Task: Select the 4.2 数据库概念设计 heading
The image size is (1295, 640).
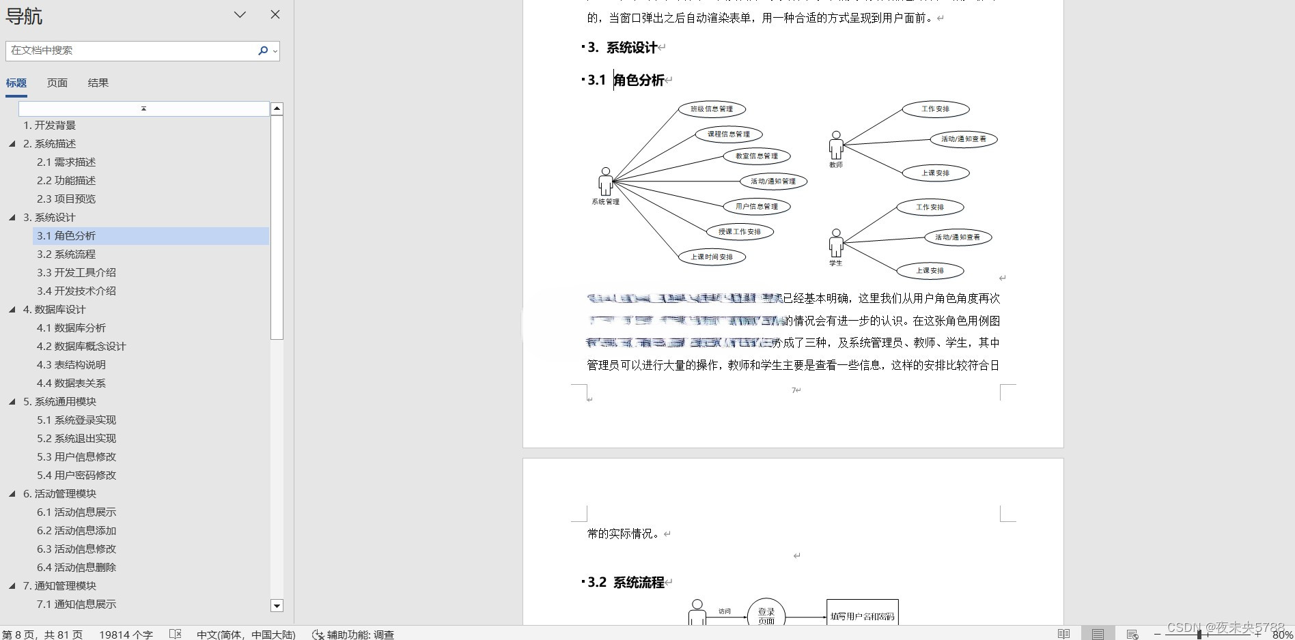Action: [x=81, y=346]
